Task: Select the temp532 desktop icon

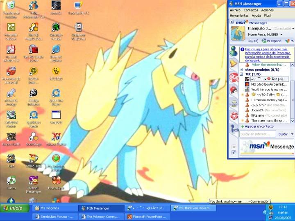Action: pyautogui.click(x=56, y=117)
